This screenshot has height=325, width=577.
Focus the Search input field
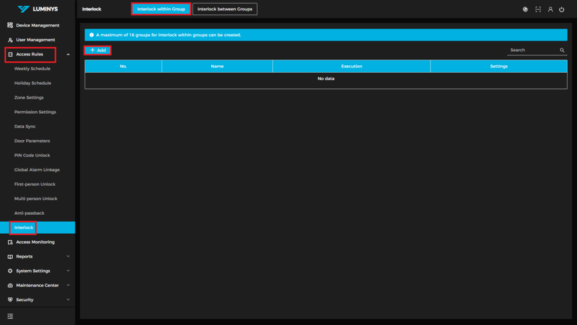(533, 50)
